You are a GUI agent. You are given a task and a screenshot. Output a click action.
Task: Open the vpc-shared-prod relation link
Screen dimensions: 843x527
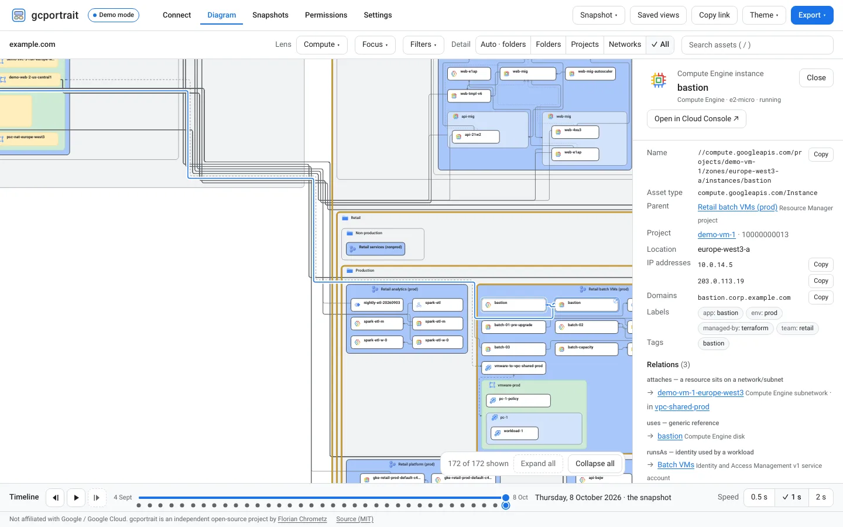[682, 407]
